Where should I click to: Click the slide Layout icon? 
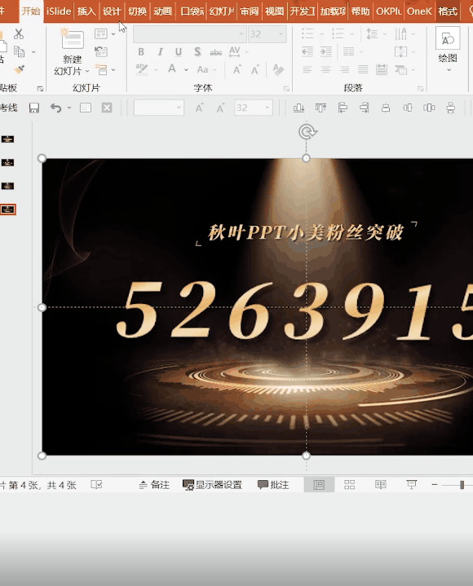tap(101, 33)
